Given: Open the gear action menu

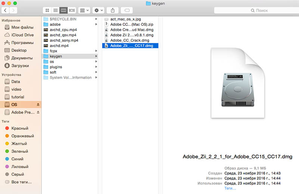Looking at the screenshot, I should point(98,10).
